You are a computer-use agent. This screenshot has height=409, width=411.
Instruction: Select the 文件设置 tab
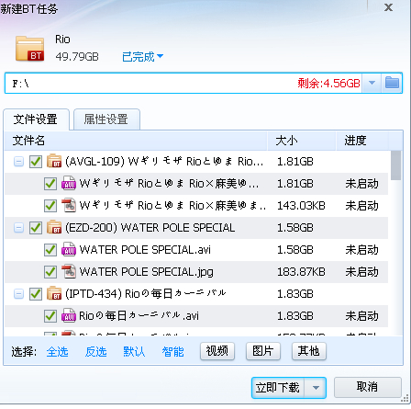tap(36, 119)
